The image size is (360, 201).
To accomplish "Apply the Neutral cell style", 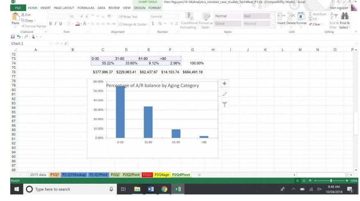I will (256, 23).
